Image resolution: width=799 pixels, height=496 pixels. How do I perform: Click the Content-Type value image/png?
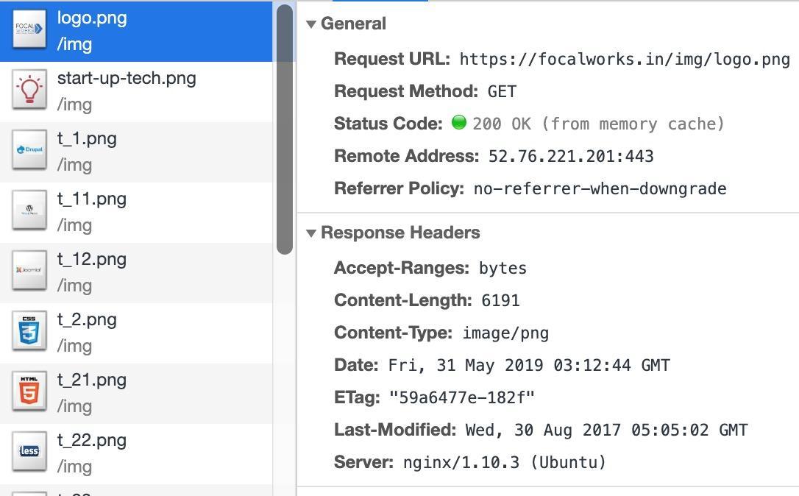[x=505, y=333]
